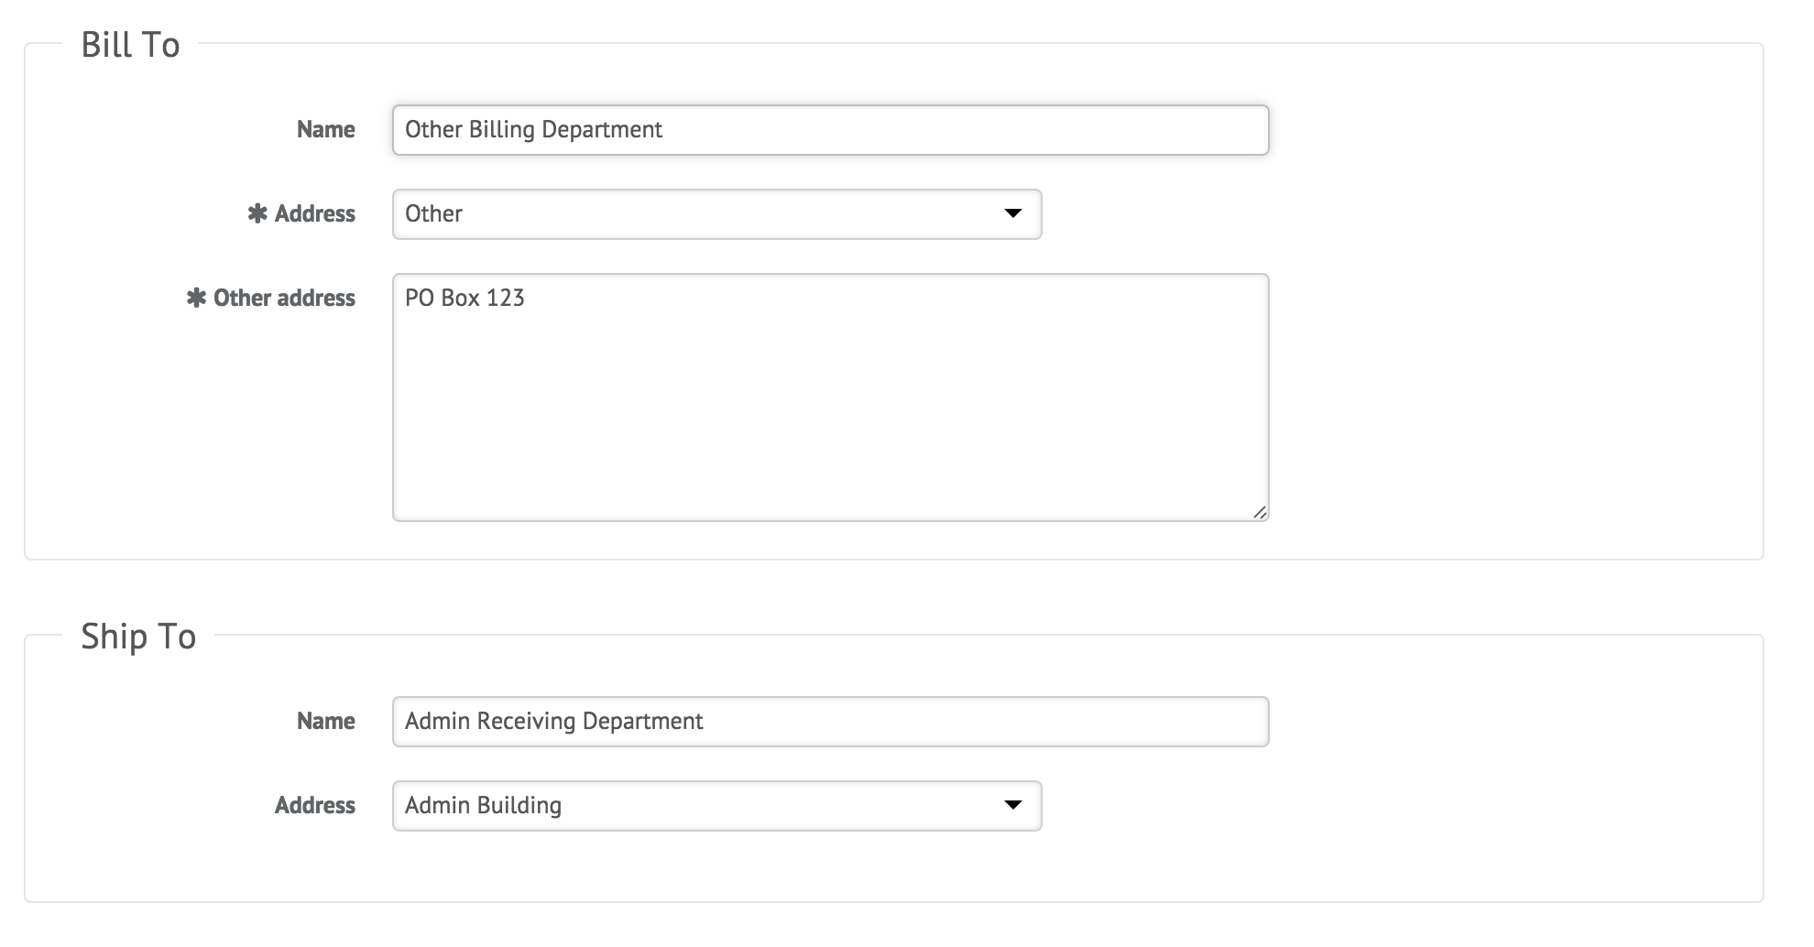The height and width of the screenshot is (947, 1814).
Task: Click the arrow on Admin Building select
Action: pyautogui.click(x=1012, y=805)
